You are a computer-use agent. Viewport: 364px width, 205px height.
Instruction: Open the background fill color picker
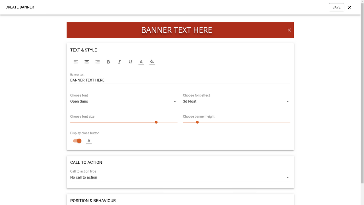point(152,62)
